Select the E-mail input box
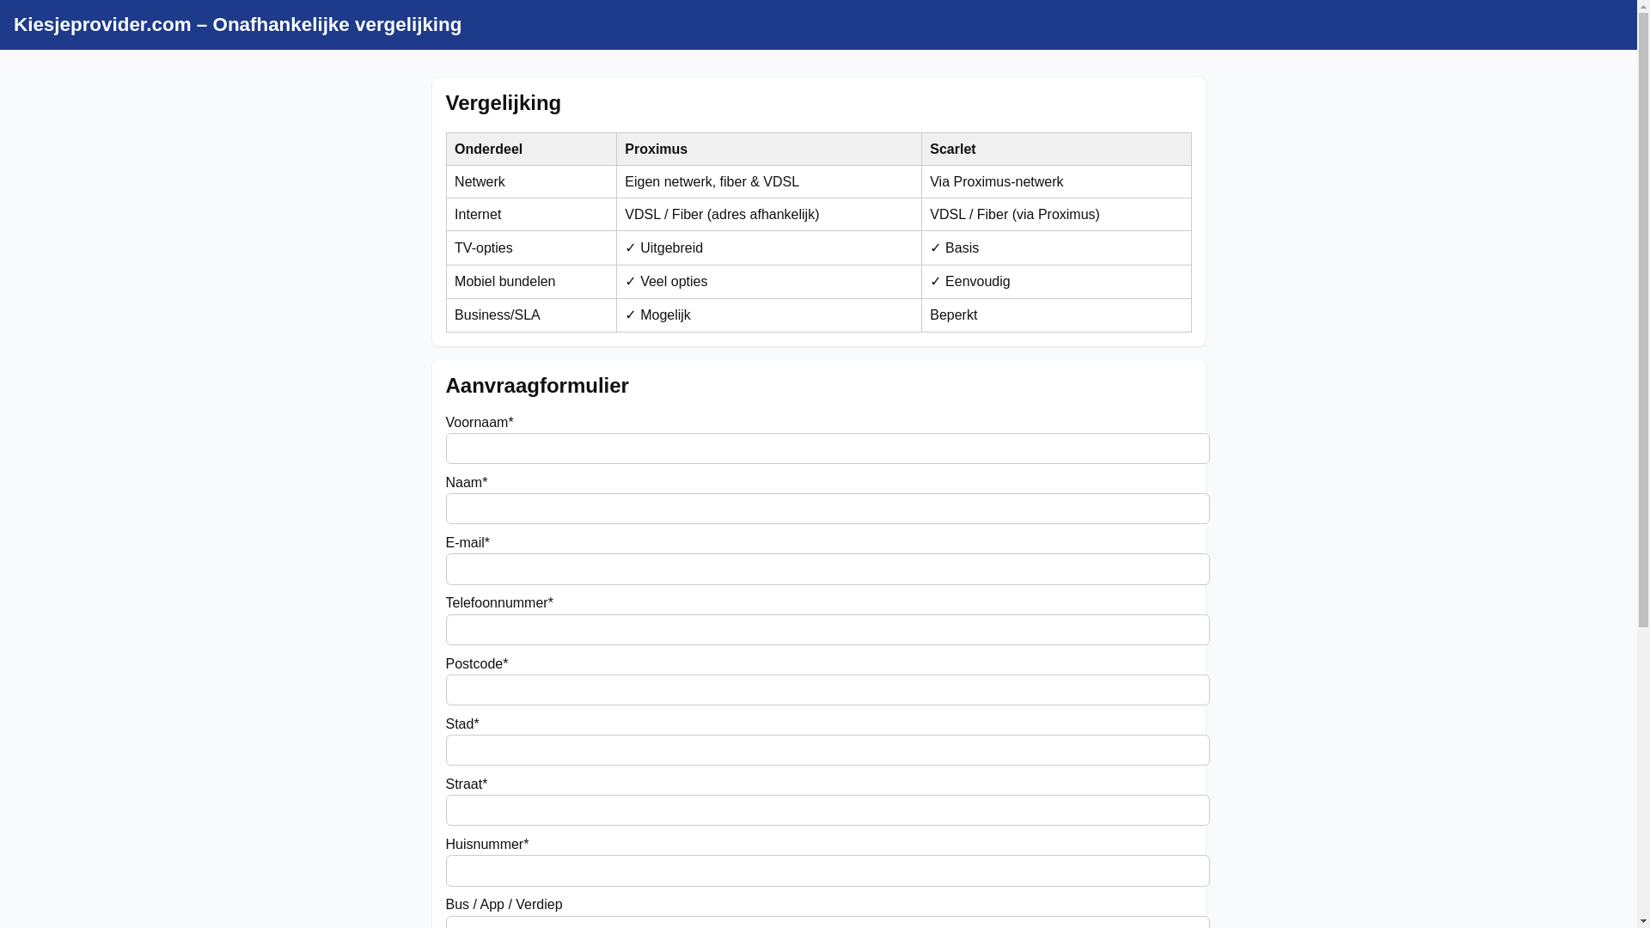Viewport: 1650px width, 928px height. [x=827, y=569]
